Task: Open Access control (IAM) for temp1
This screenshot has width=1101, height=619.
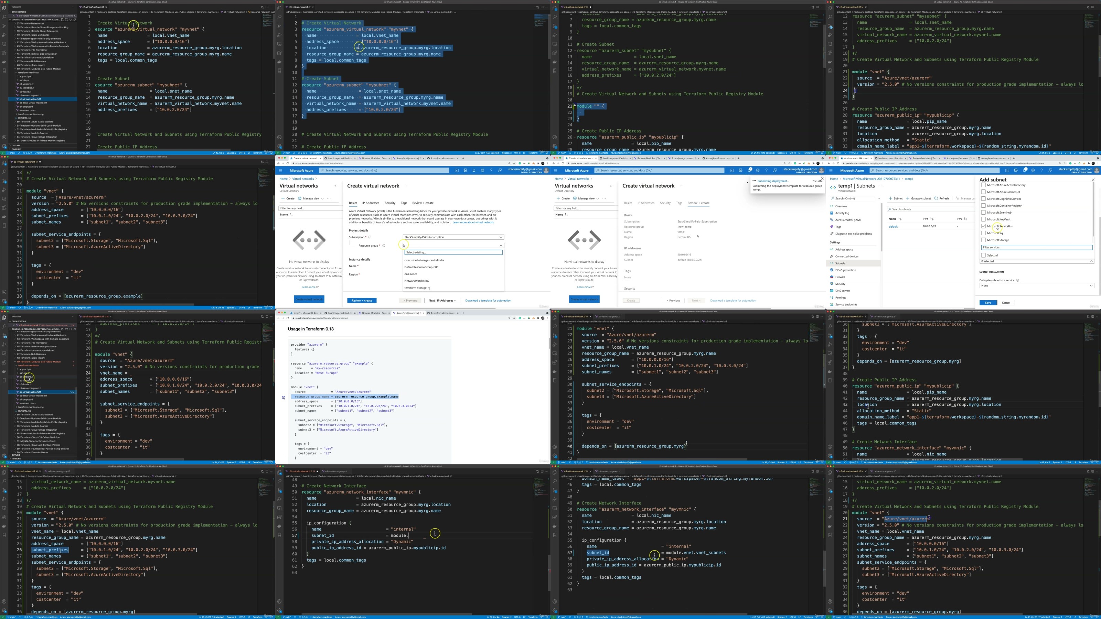Action: pyautogui.click(x=847, y=220)
